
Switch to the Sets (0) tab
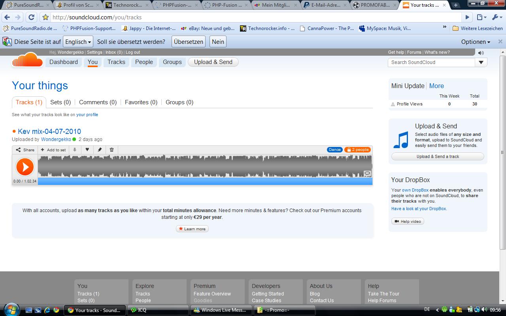pyautogui.click(x=60, y=102)
